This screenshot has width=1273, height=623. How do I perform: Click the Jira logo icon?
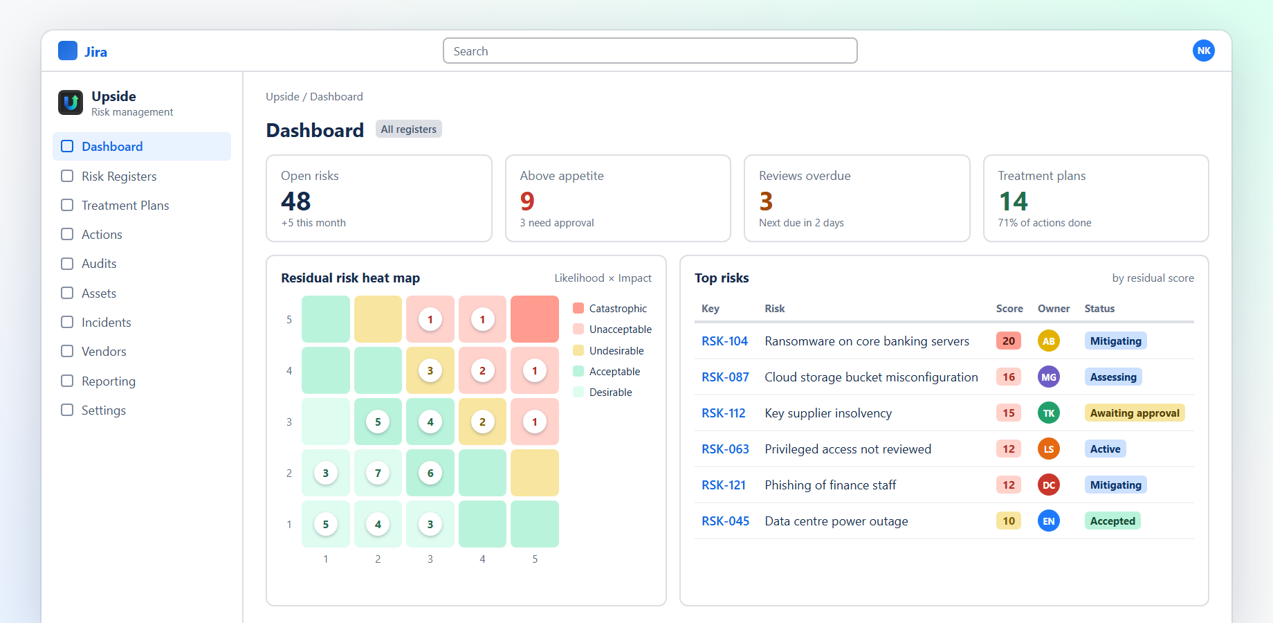pos(68,51)
